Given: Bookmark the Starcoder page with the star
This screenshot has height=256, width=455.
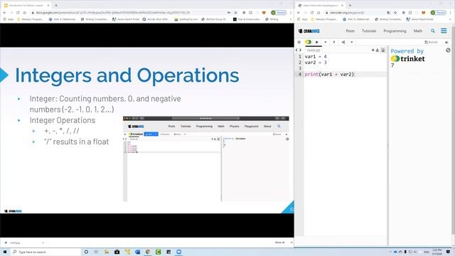Looking at the screenshot, I should (x=395, y=13).
